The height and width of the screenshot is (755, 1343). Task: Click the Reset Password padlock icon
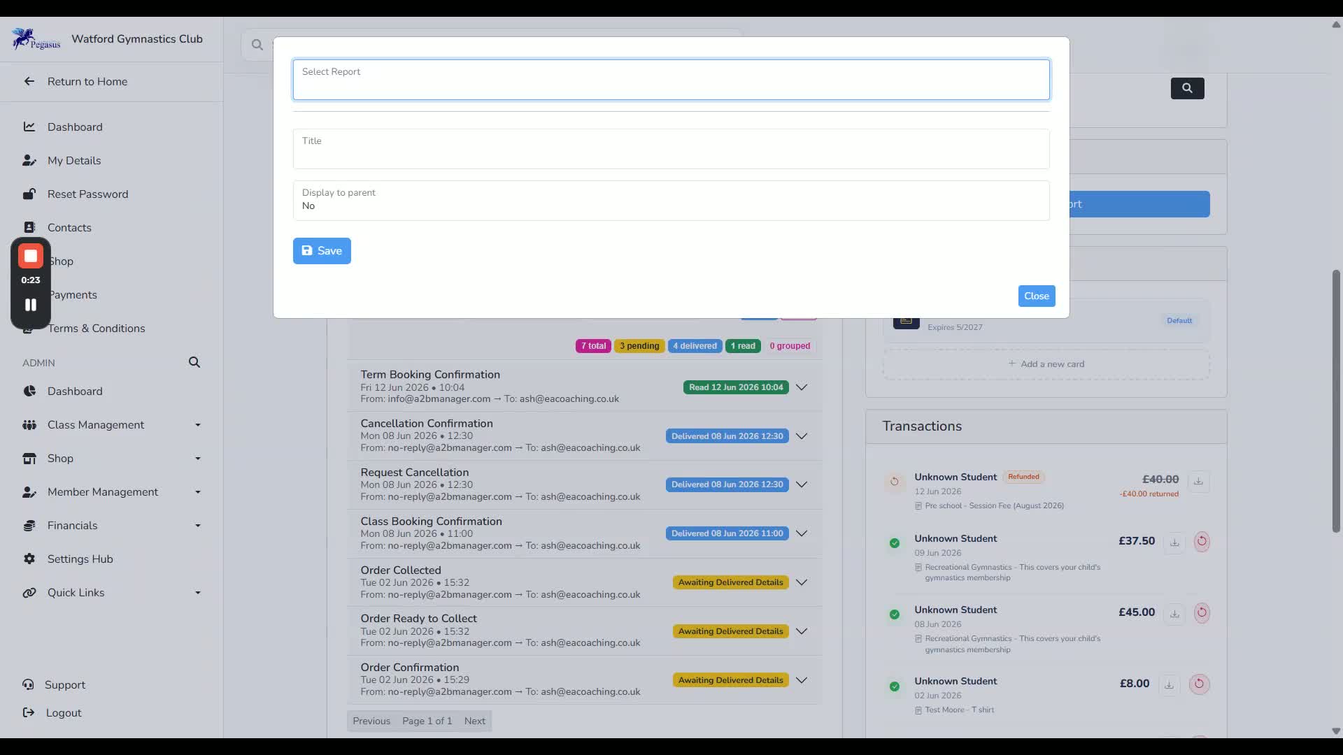[x=29, y=194]
